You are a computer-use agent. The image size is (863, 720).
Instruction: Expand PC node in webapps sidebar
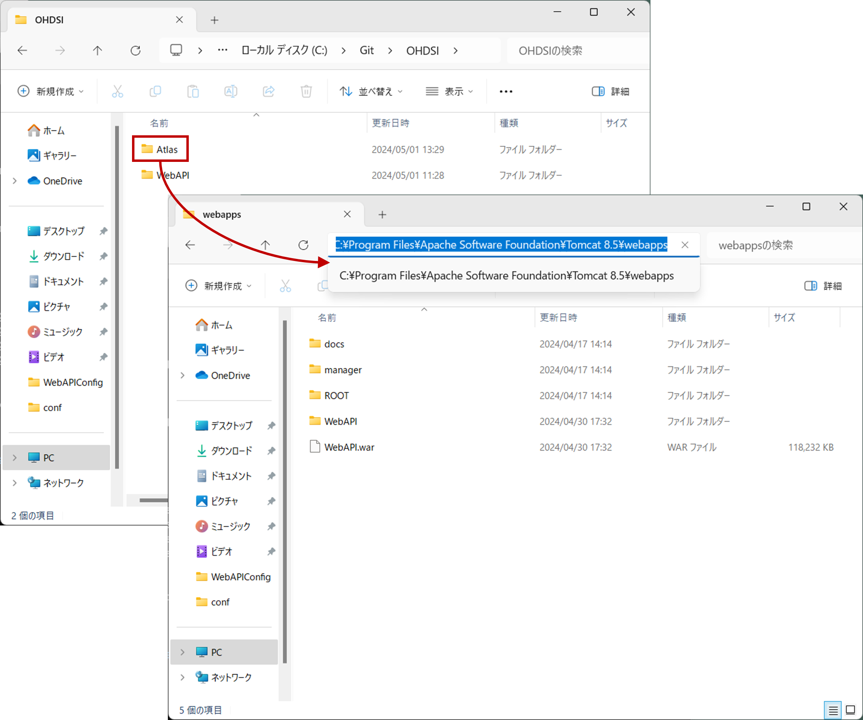[182, 652]
